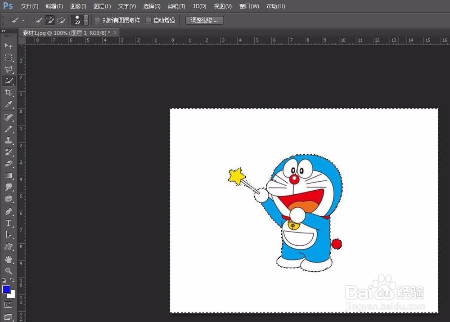
Task: Open the 编辑(E) menu
Action: (x=54, y=6)
